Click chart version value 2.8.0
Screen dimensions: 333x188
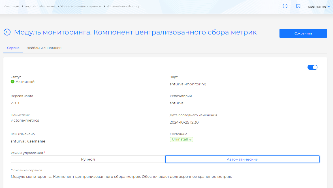pyautogui.click(x=15, y=103)
